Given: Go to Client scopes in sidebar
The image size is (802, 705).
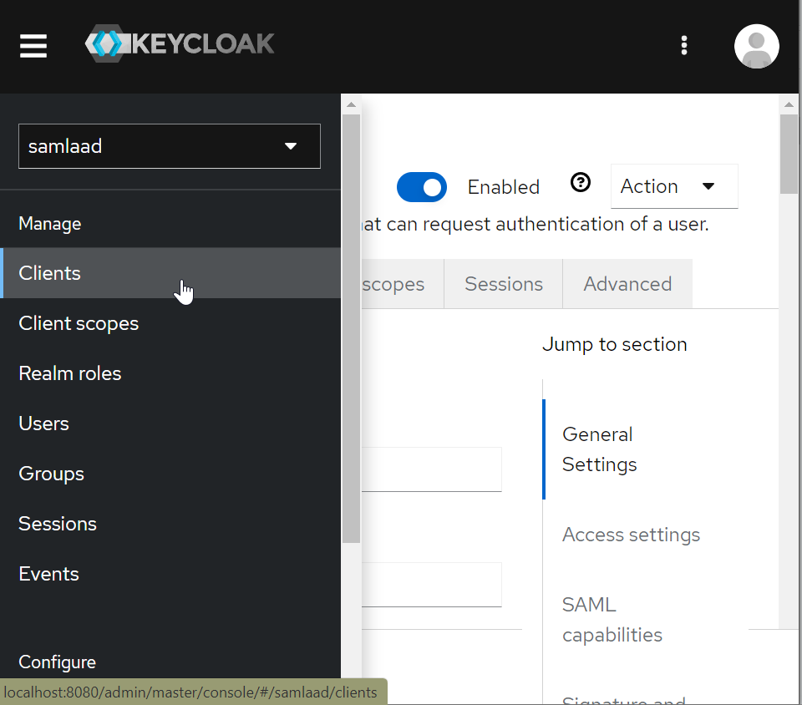Looking at the screenshot, I should (x=79, y=323).
